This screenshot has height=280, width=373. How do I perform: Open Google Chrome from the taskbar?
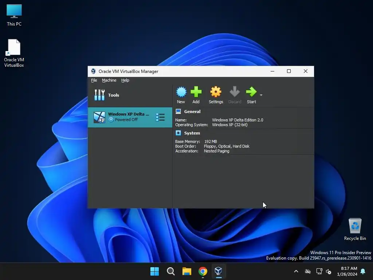pyautogui.click(x=203, y=271)
